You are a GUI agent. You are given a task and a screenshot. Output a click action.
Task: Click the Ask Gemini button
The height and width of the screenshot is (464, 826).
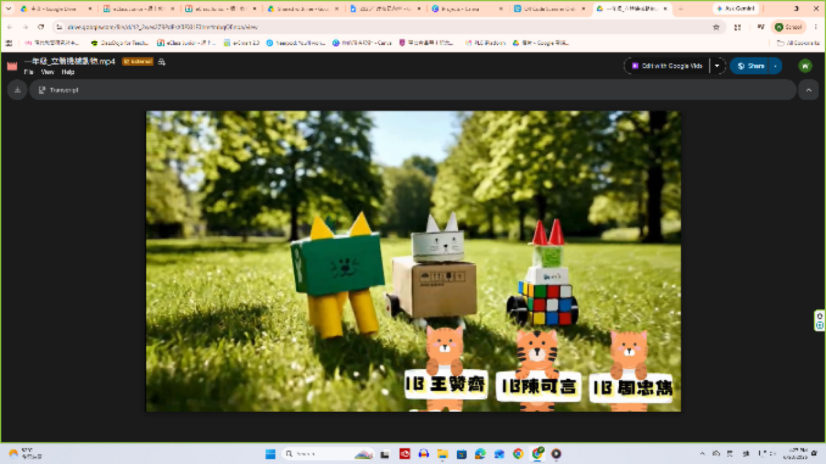click(x=735, y=9)
